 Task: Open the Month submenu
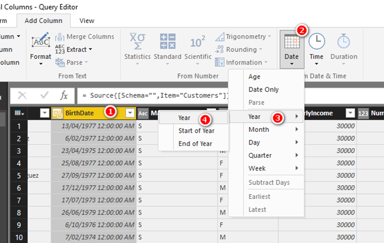click(266, 130)
